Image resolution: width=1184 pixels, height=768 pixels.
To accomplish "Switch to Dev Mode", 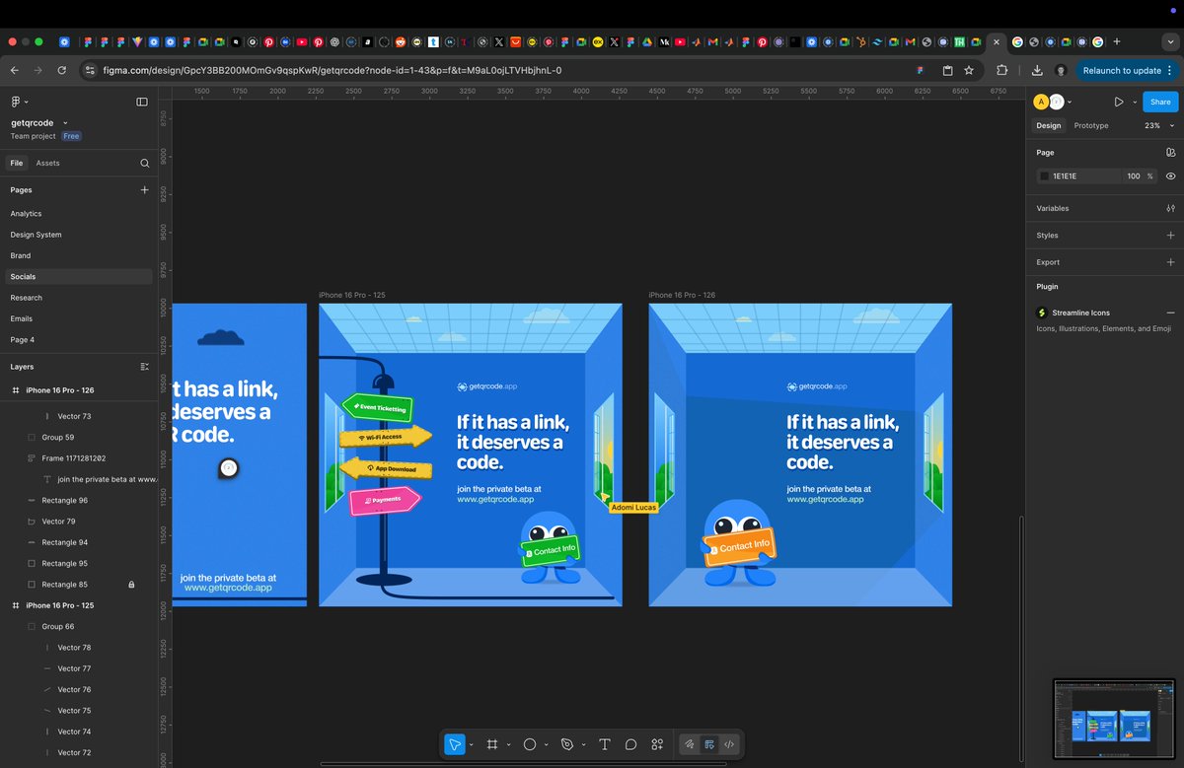I will pyautogui.click(x=729, y=744).
